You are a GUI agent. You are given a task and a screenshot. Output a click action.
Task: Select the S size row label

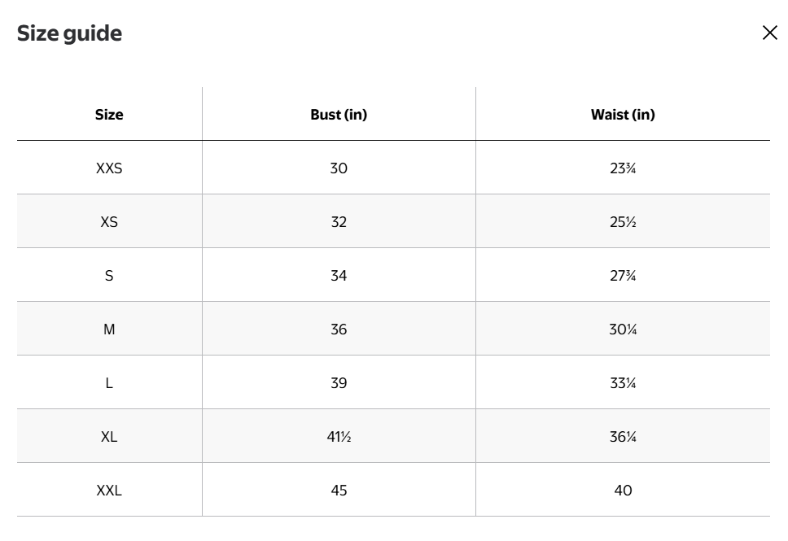pyautogui.click(x=109, y=276)
